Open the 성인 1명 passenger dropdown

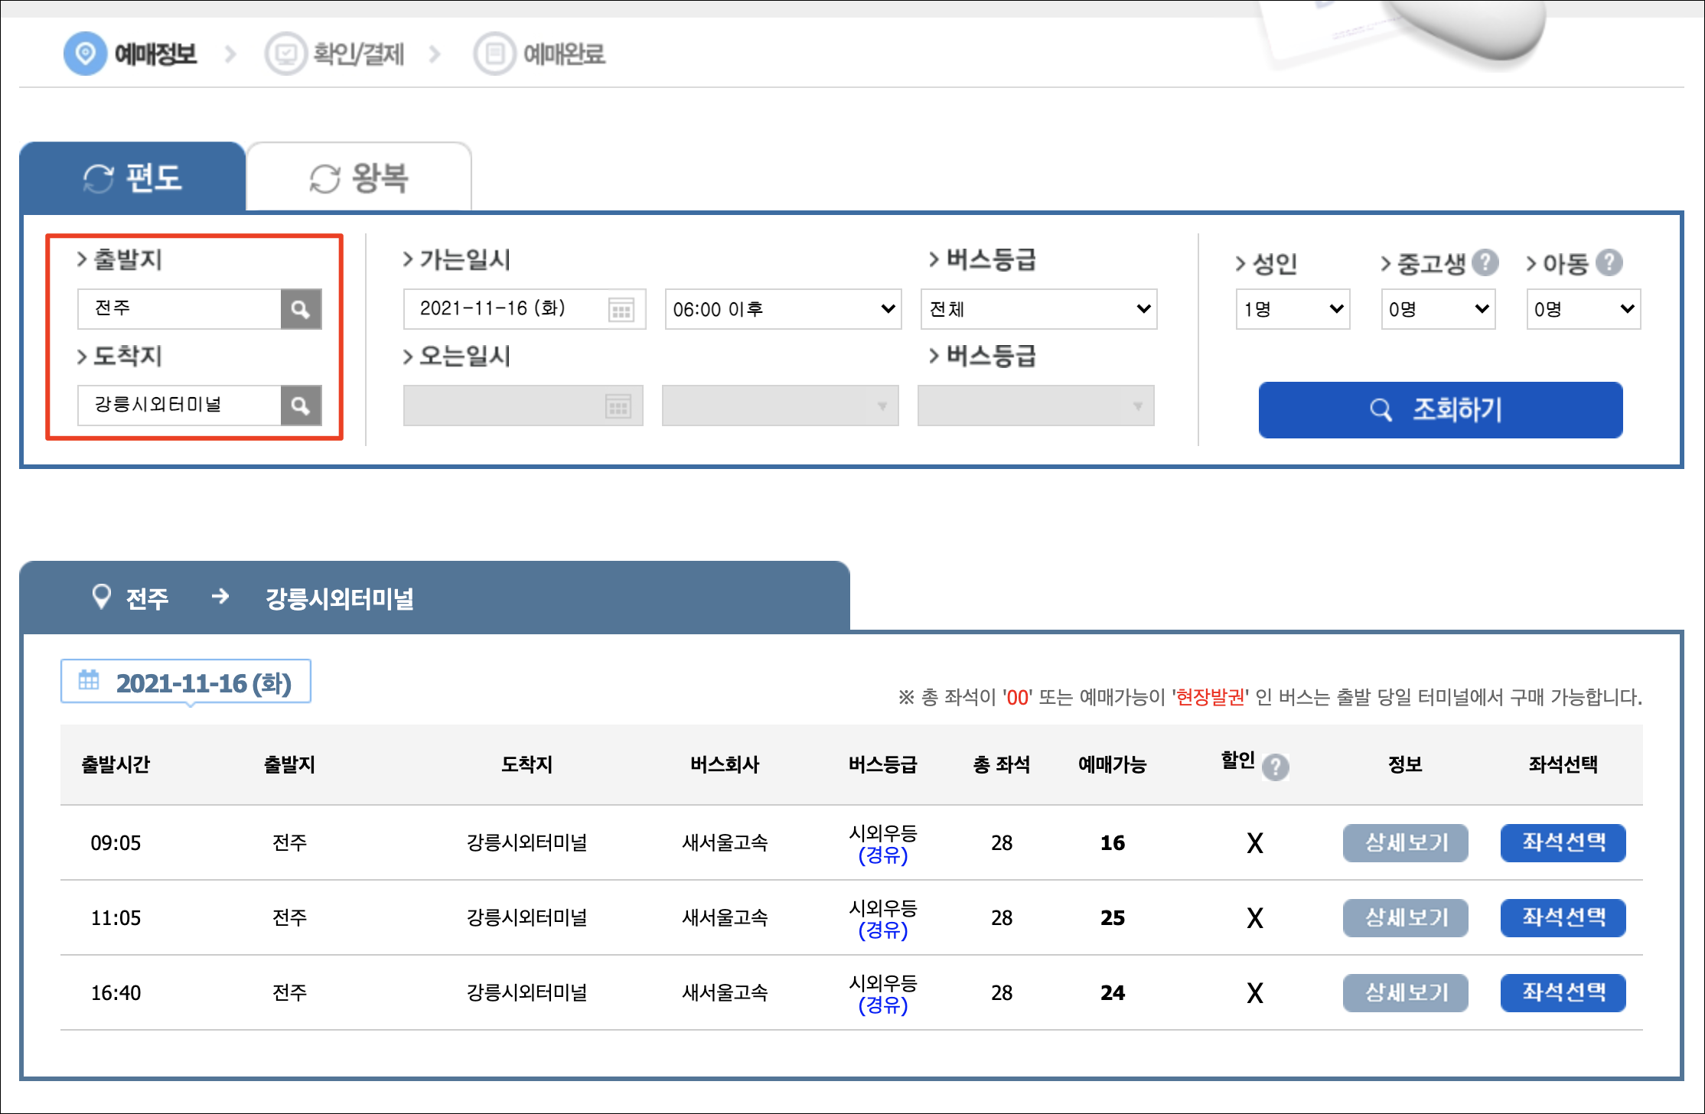(x=1293, y=309)
